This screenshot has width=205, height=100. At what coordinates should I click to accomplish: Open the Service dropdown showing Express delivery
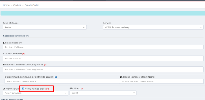[153, 27]
